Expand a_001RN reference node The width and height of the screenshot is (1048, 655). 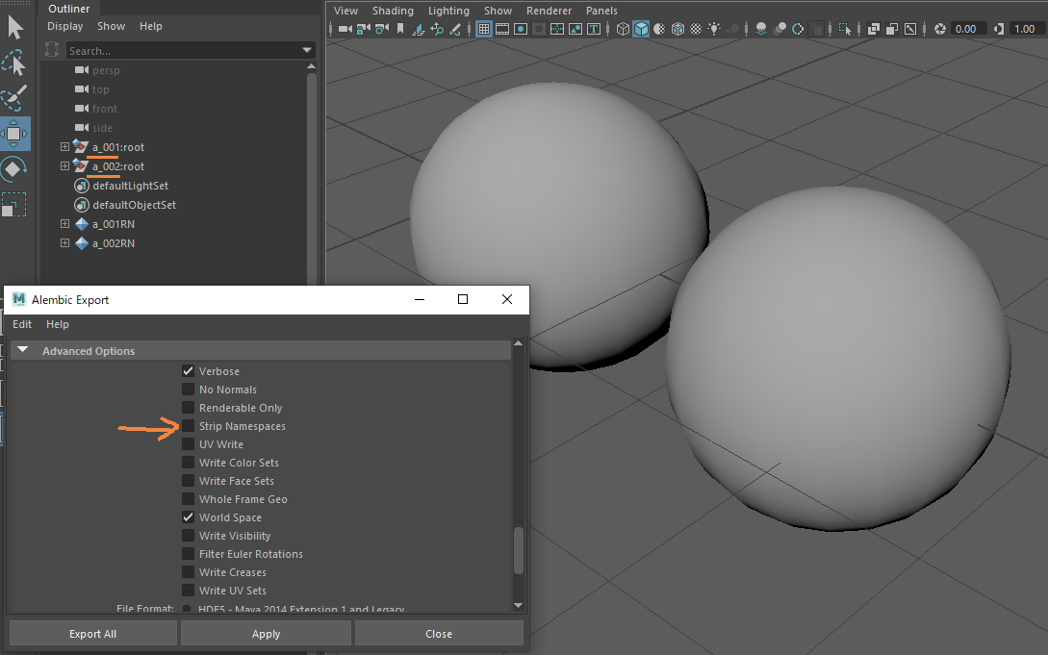point(64,224)
